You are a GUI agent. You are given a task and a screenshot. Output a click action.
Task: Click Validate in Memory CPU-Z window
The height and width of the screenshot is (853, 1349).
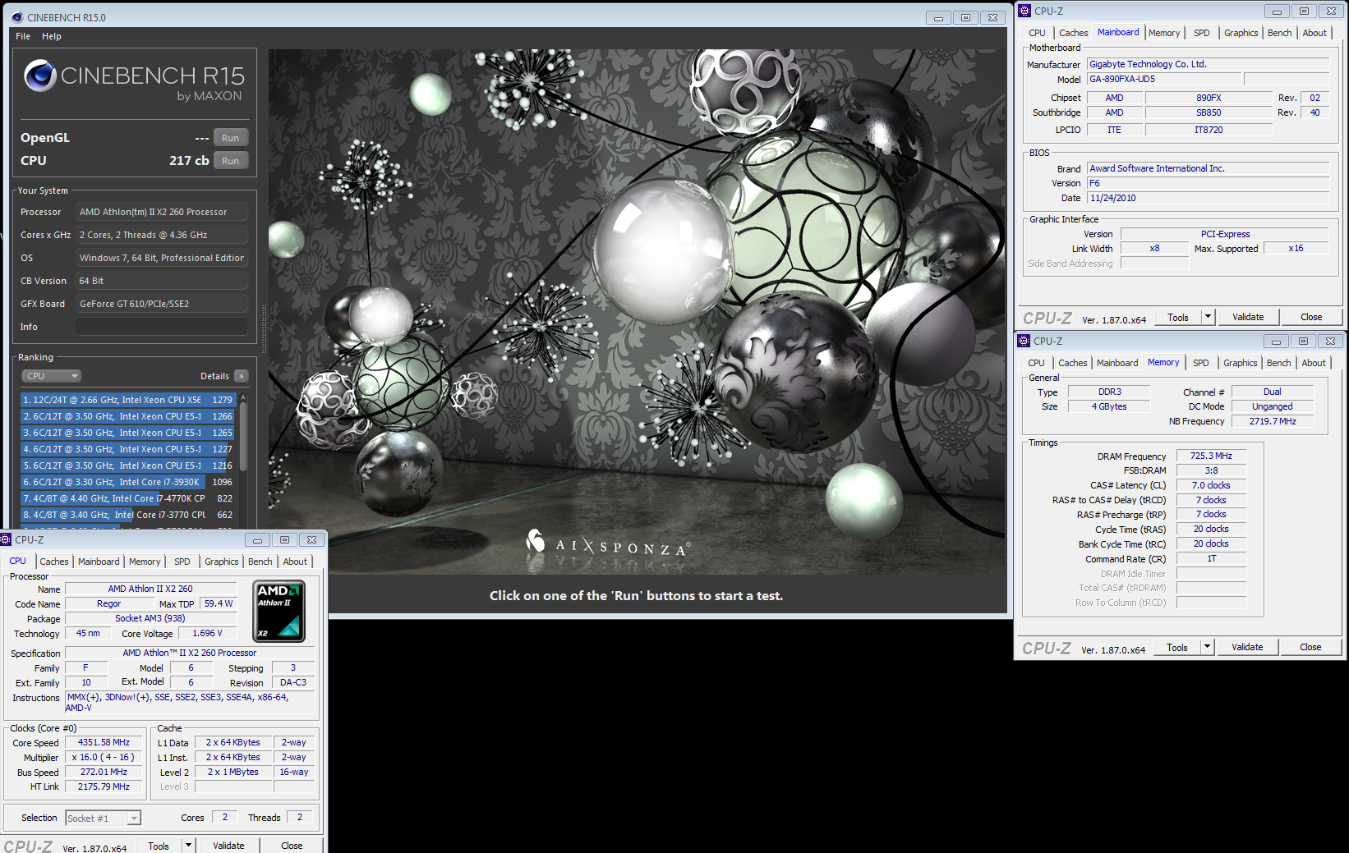coord(1247,647)
